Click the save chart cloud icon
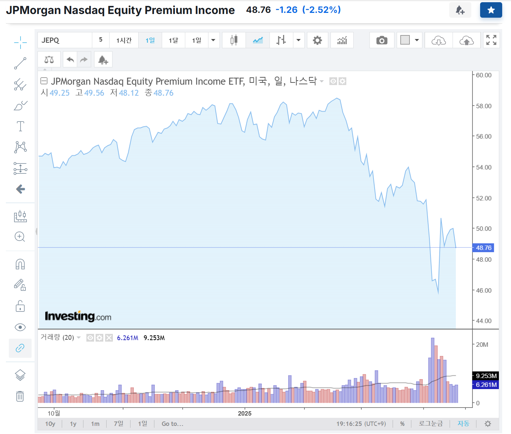This screenshot has width=511, height=434. tap(467, 40)
